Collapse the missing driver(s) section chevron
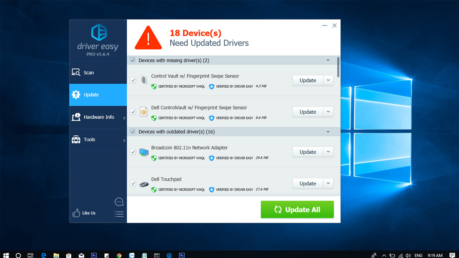 click(x=328, y=60)
